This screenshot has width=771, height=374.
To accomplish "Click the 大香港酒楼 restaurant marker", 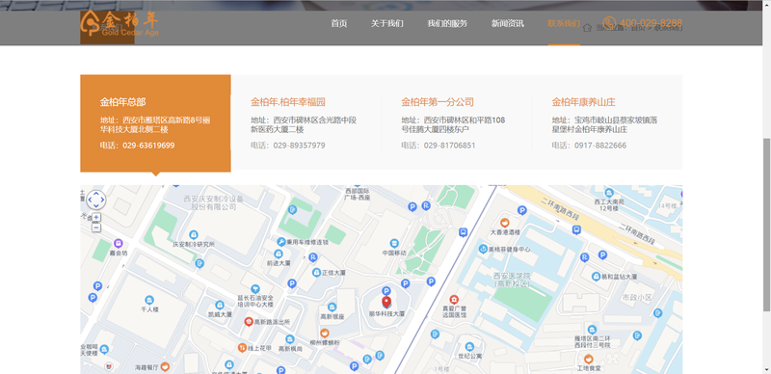I will (504, 223).
